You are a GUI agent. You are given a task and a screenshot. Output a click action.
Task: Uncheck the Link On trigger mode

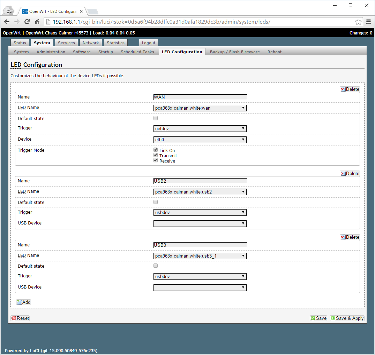[156, 150]
